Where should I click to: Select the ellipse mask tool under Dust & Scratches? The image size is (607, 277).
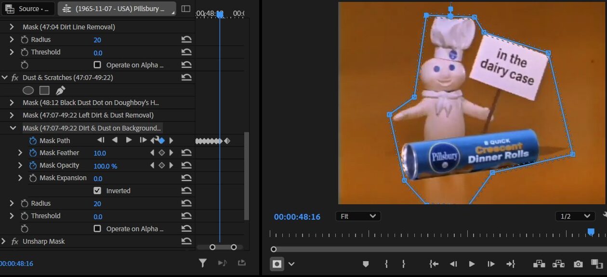pos(28,90)
